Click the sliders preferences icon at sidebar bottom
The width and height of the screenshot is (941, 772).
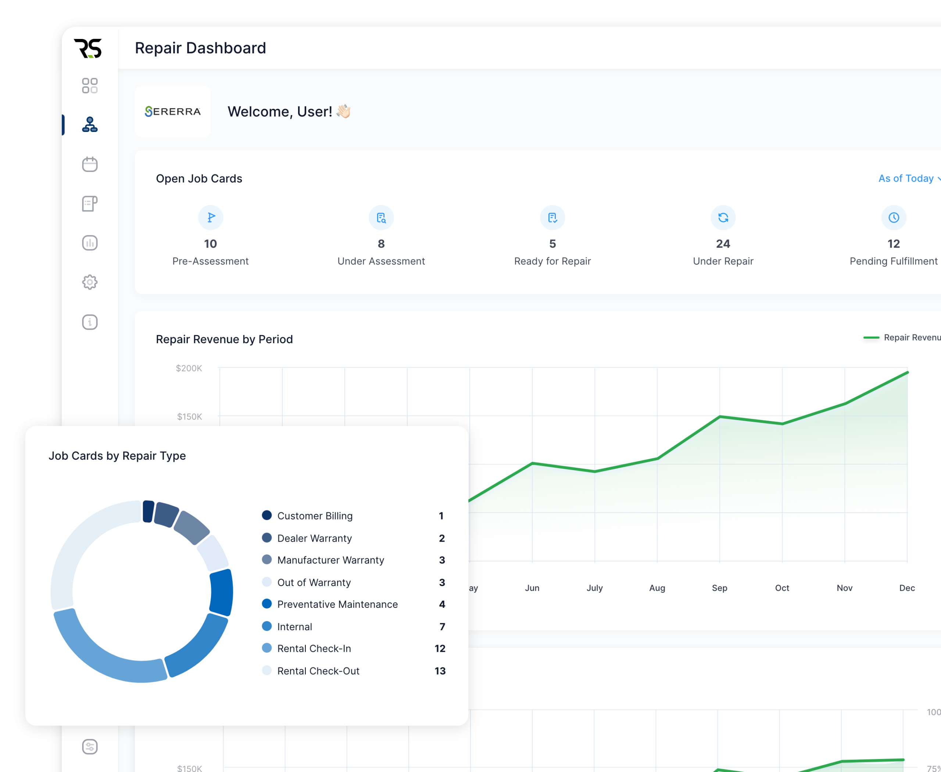click(x=90, y=747)
